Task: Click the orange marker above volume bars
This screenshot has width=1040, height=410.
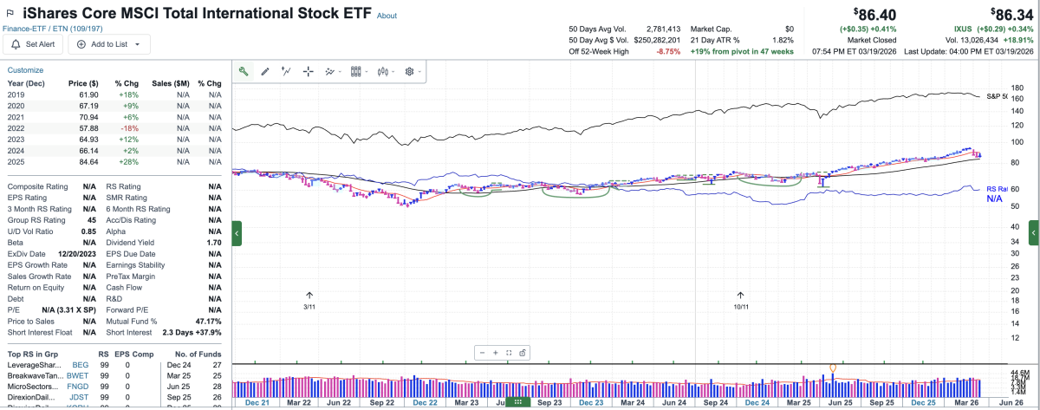Action: point(833,368)
